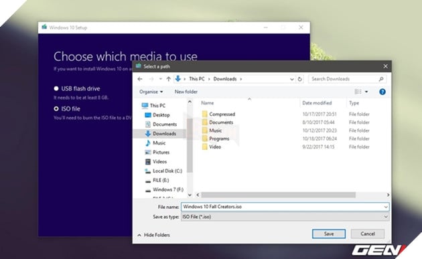Open the File name dropdown arrow

(x=386, y=207)
